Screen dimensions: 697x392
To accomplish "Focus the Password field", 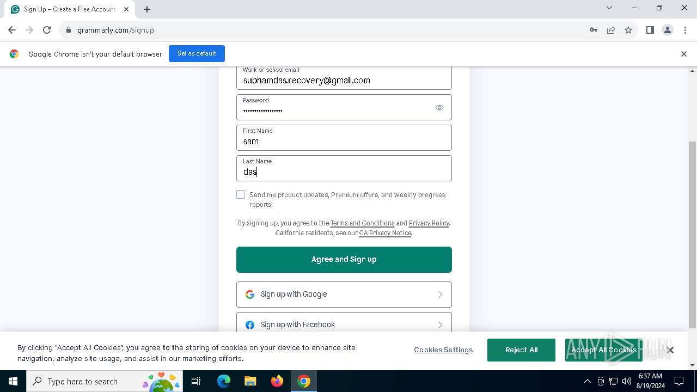I will coord(344,107).
